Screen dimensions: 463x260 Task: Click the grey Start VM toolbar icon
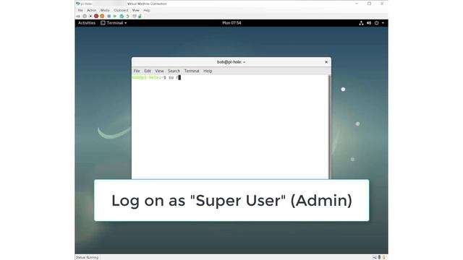(85, 16)
